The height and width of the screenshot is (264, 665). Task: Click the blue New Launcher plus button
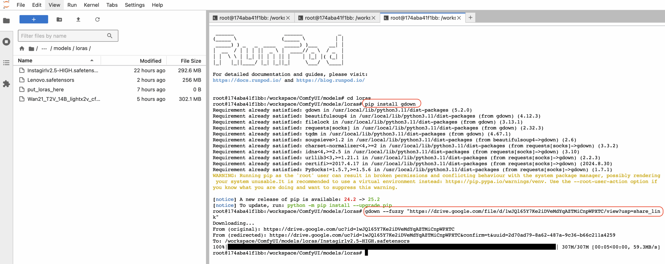point(34,19)
